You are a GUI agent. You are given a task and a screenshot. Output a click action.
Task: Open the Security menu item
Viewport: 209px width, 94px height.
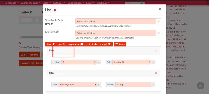click(x=90, y=3)
